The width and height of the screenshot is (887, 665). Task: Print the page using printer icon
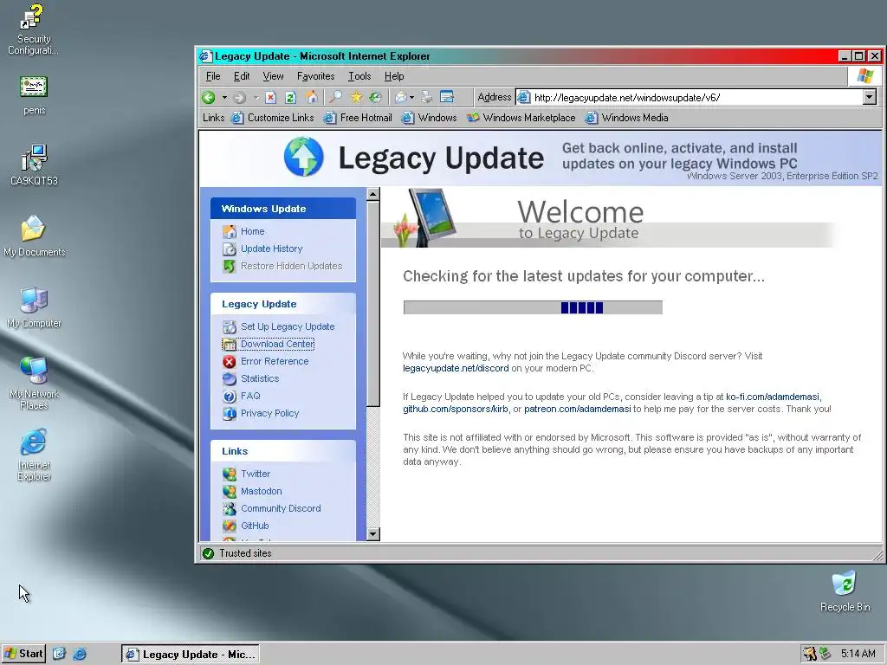[426, 97]
